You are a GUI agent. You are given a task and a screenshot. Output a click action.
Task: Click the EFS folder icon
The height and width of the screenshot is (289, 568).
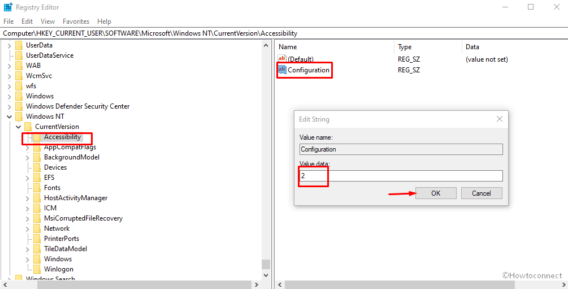(37, 178)
